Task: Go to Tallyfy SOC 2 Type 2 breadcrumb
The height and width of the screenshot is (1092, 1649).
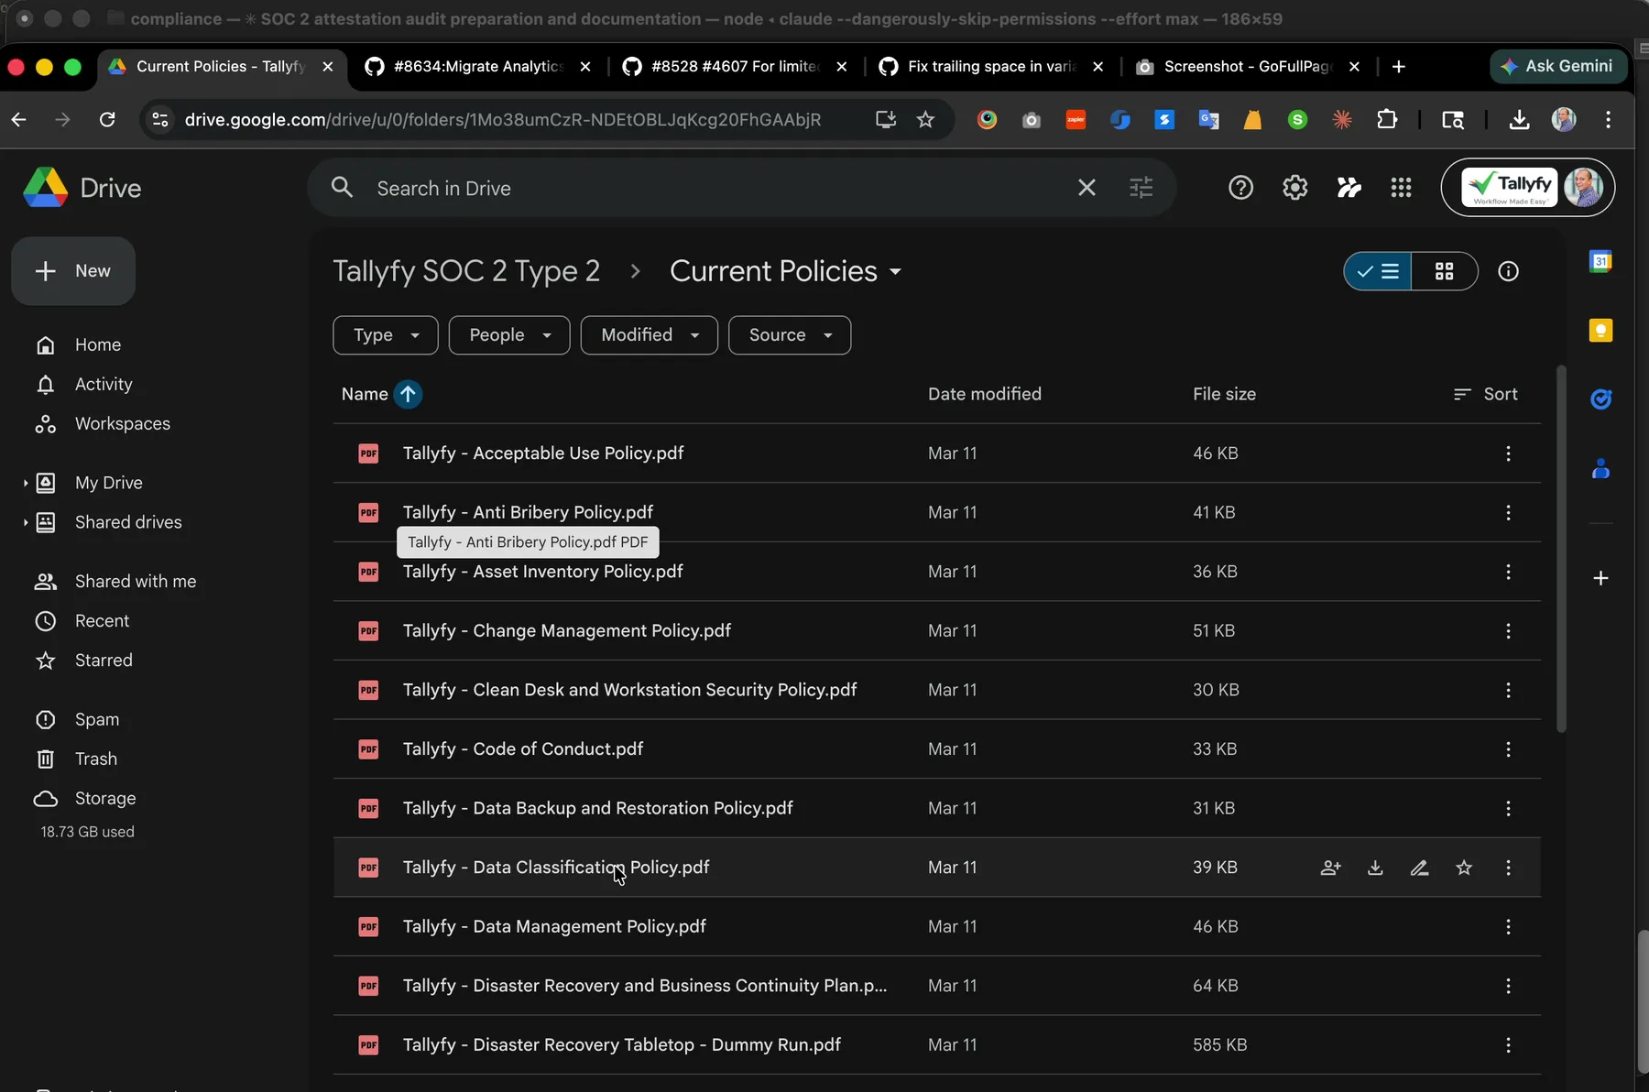Action: pyautogui.click(x=466, y=271)
